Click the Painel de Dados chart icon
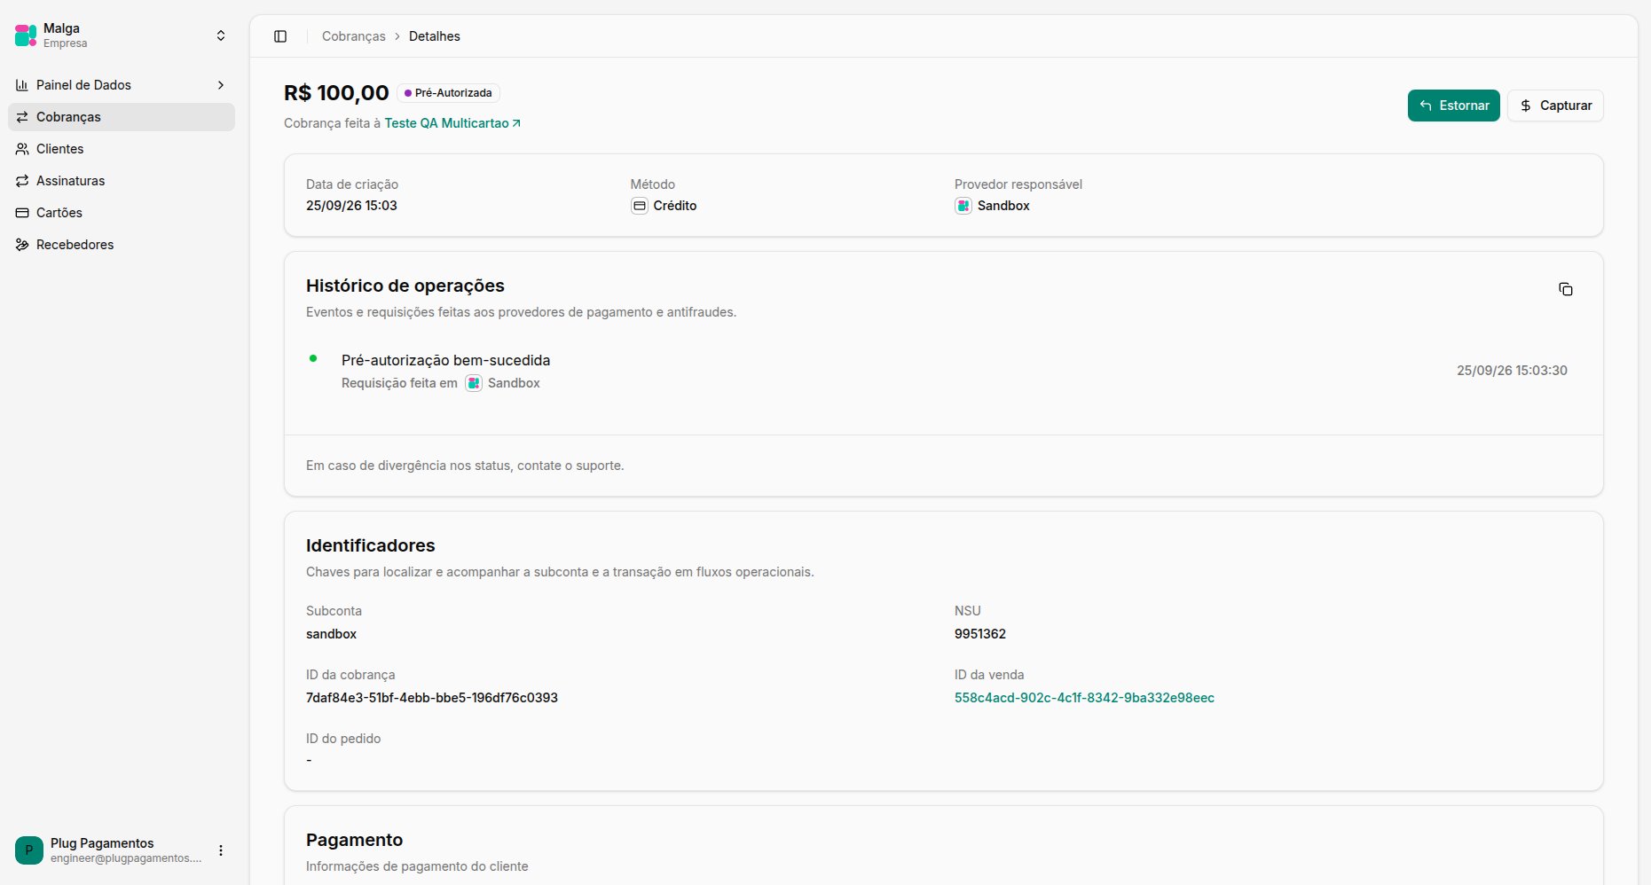The width and height of the screenshot is (1651, 885). point(22,85)
